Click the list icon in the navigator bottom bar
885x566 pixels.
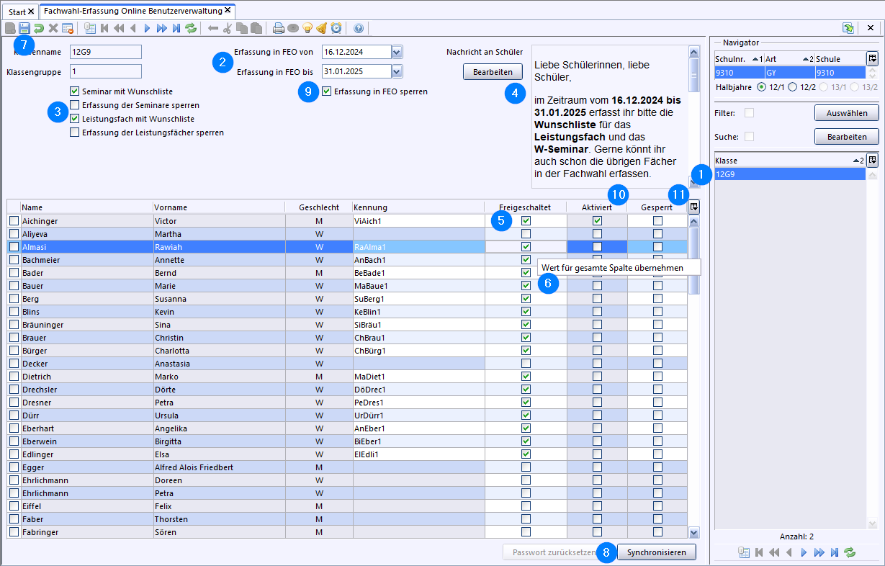click(x=745, y=552)
